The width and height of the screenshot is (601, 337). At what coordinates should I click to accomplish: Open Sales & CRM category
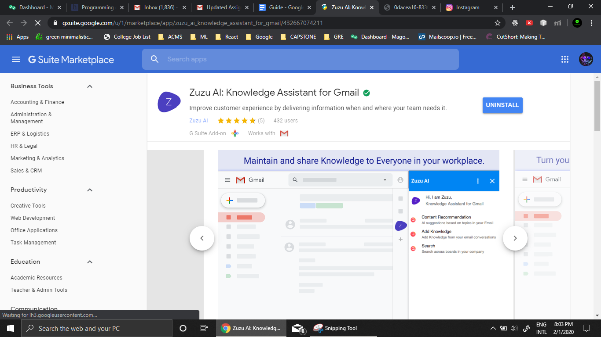(x=26, y=171)
